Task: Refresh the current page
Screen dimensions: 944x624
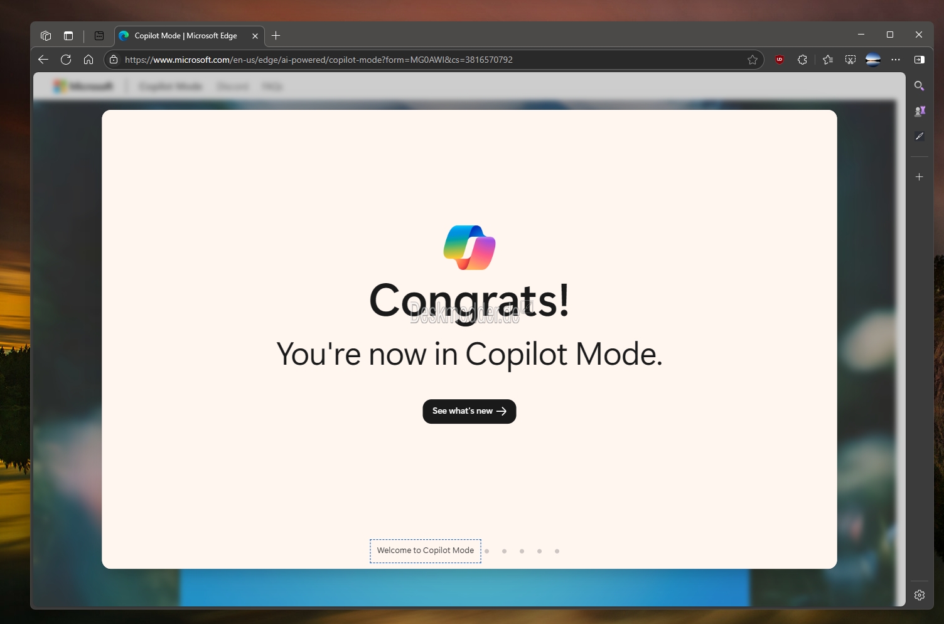Action: [x=66, y=60]
